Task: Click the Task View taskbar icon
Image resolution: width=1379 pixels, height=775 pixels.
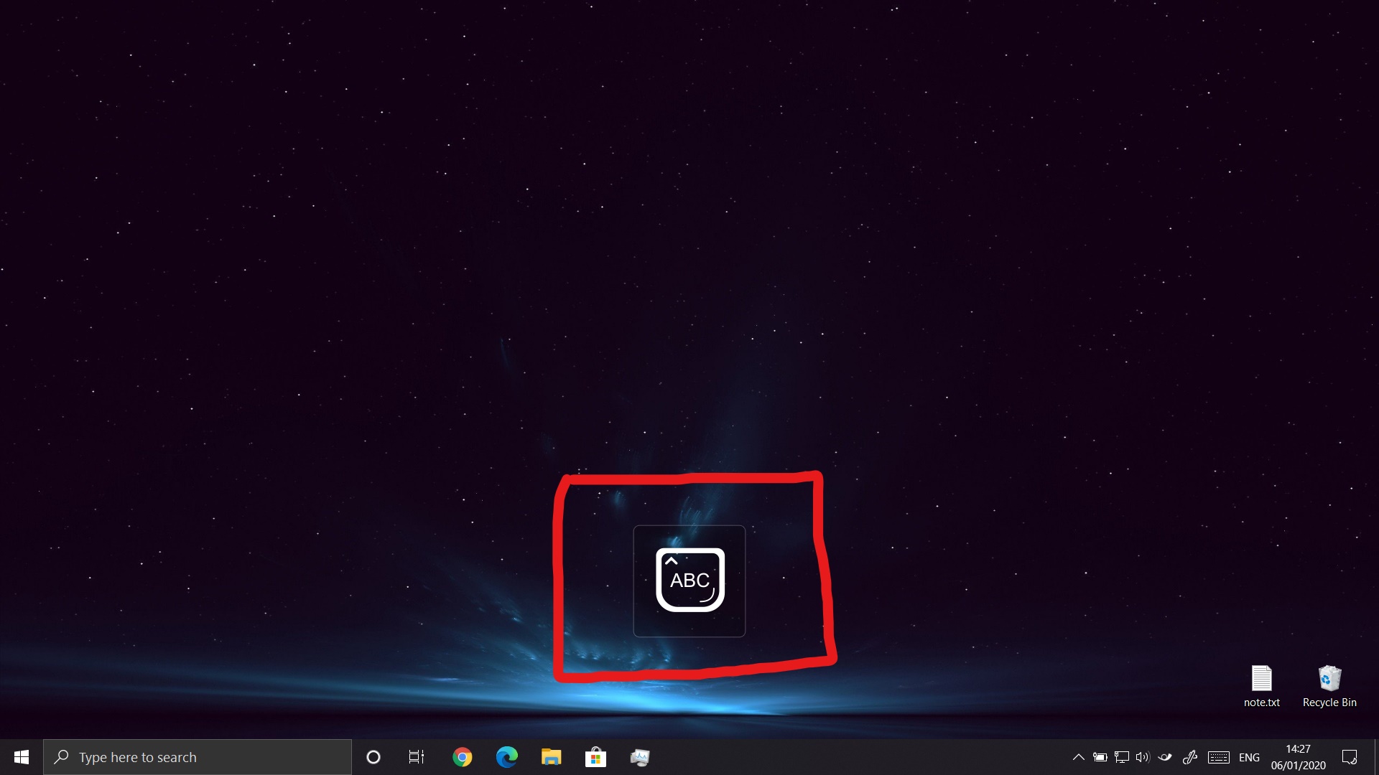Action: pyautogui.click(x=417, y=757)
